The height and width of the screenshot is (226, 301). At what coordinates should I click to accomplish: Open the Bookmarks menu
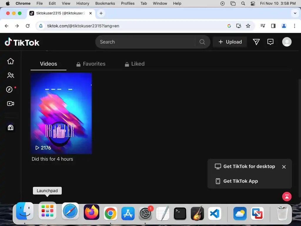click(105, 4)
